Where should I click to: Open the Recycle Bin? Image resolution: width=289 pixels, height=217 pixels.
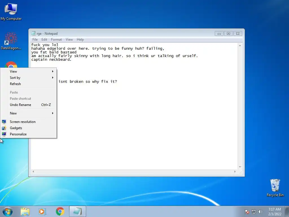pyautogui.click(x=275, y=188)
